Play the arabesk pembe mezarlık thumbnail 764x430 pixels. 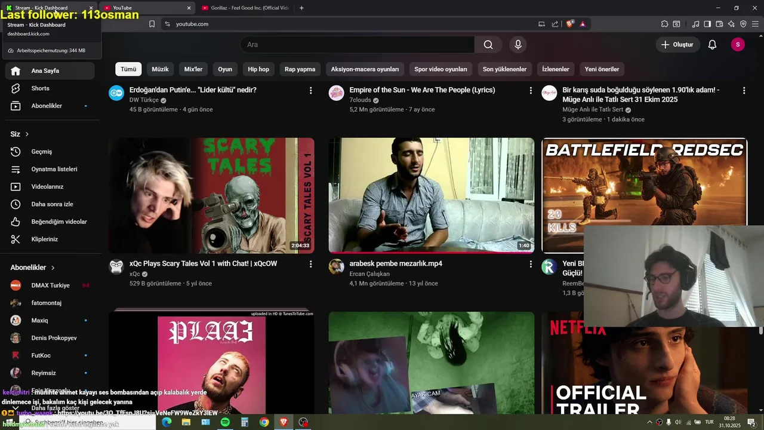tap(432, 195)
